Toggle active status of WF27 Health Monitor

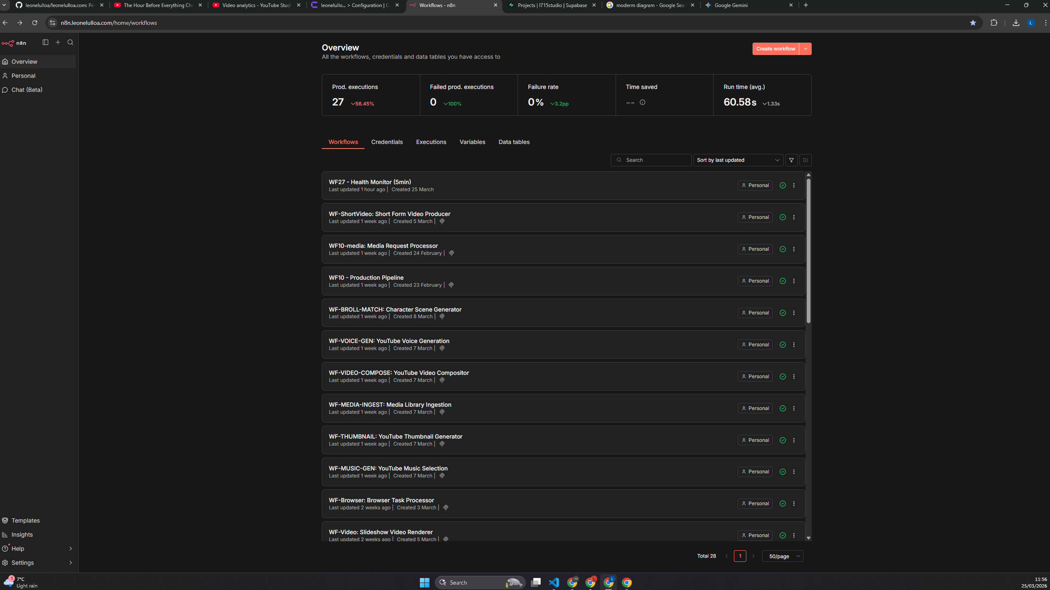coord(782,185)
